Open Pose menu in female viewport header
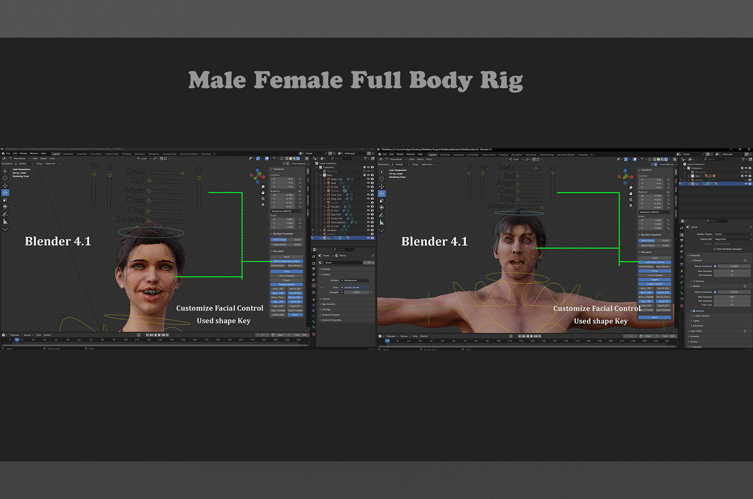Image resolution: width=753 pixels, height=499 pixels. [52, 159]
